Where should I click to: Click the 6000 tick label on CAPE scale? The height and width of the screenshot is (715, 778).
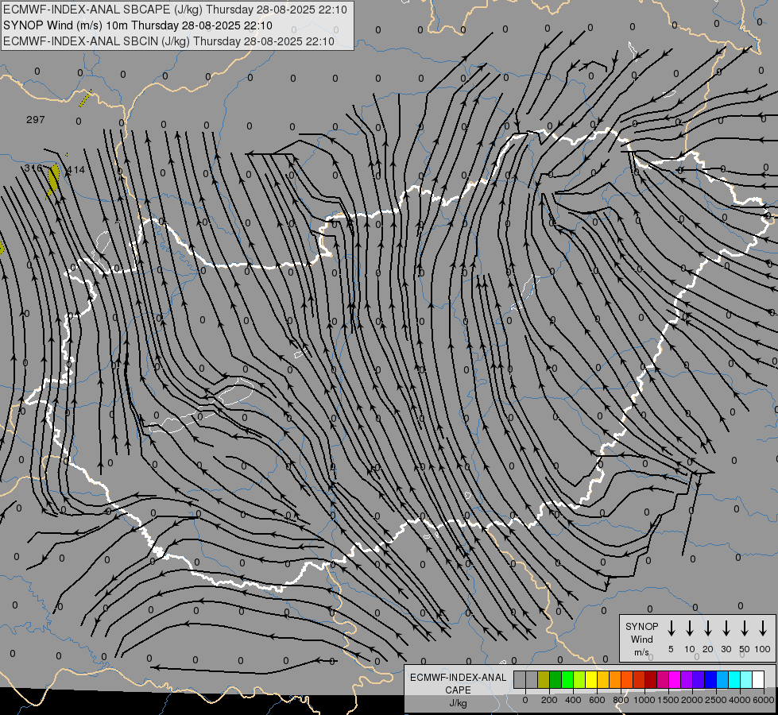click(763, 700)
